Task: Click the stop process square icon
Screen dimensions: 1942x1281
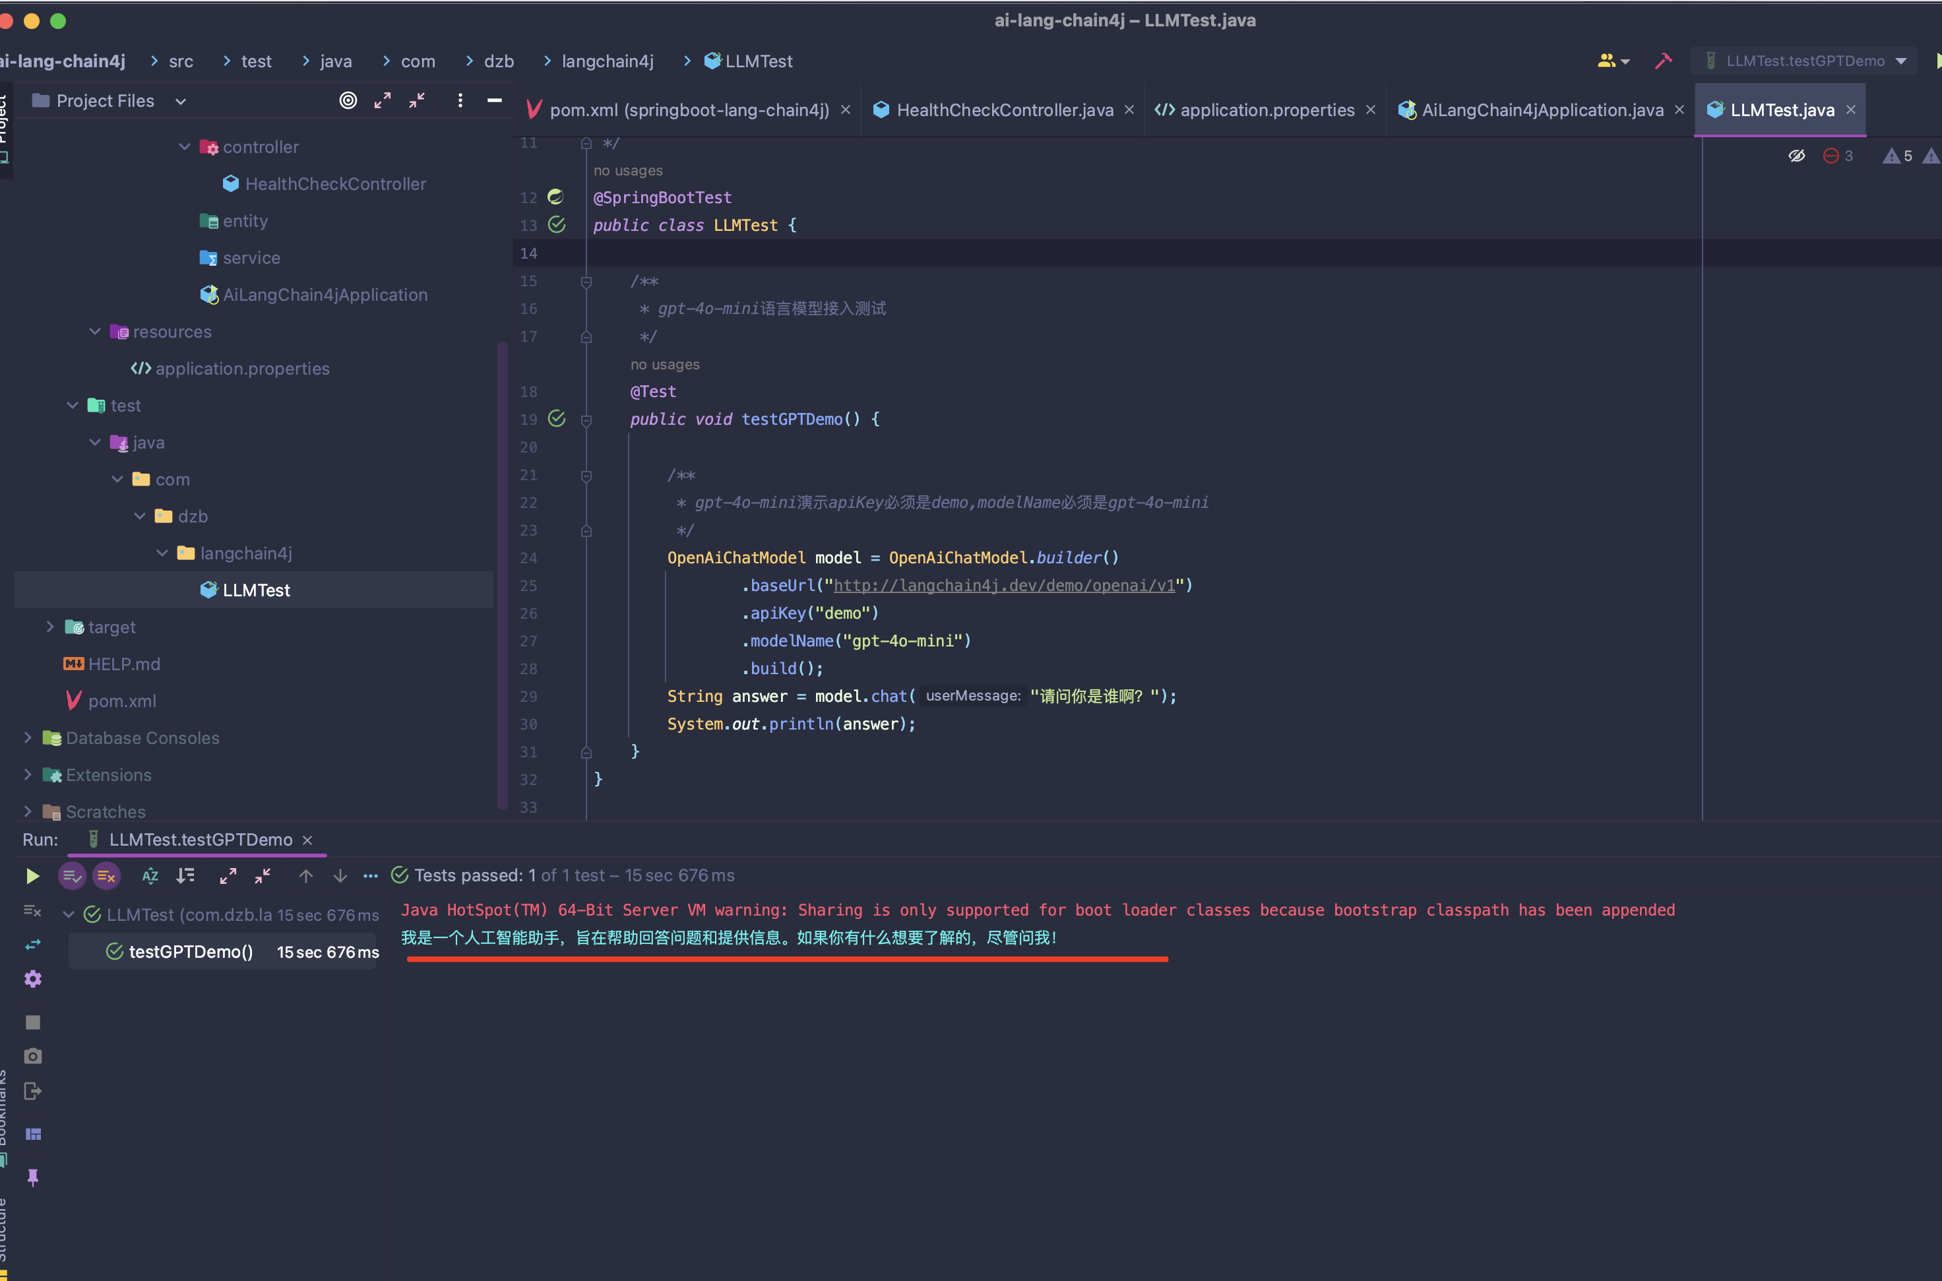Action: click(x=33, y=1022)
